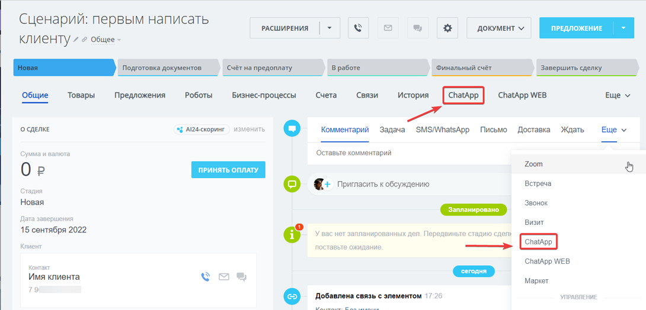Viewport: 646px width, 310px height.
Task: Click the plus icon to invite participants
Action: click(327, 184)
